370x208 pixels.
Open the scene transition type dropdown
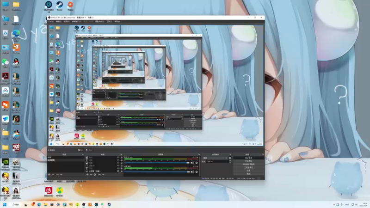(215, 158)
